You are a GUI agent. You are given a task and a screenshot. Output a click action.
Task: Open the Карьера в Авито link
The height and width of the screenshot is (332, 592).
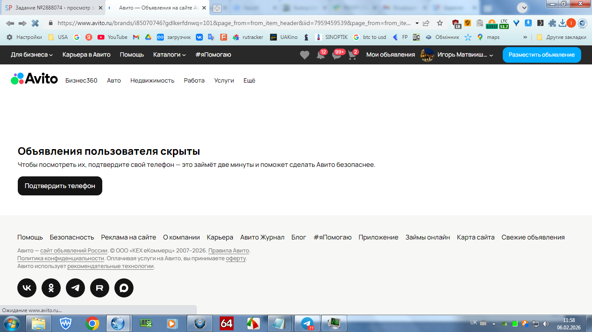(x=86, y=55)
